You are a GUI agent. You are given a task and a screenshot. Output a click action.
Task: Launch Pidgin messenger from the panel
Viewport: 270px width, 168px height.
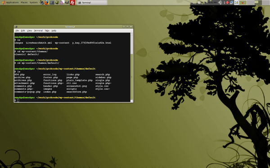click(62, 3)
